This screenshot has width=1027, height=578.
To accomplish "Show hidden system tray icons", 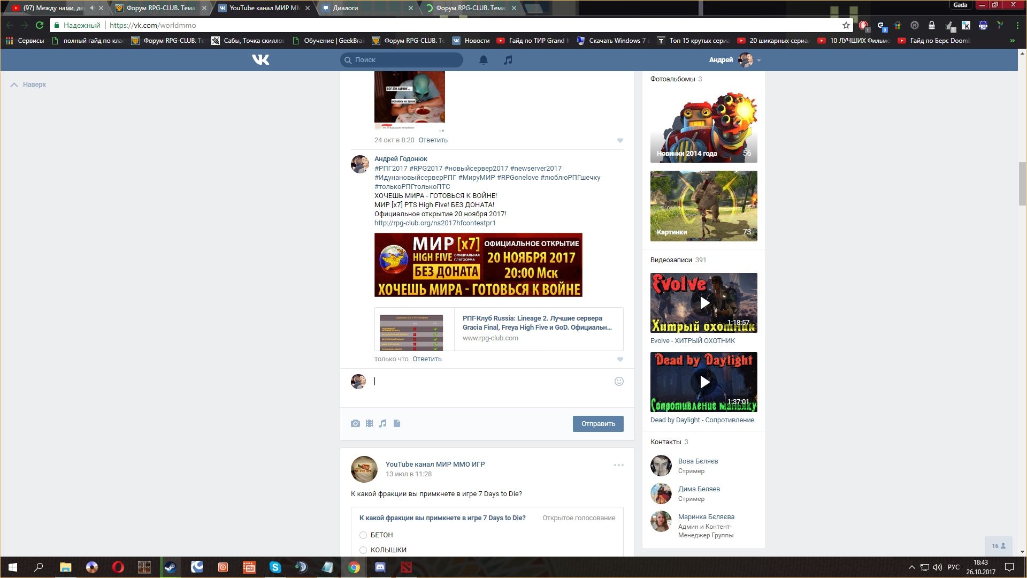I will pyautogui.click(x=911, y=567).
